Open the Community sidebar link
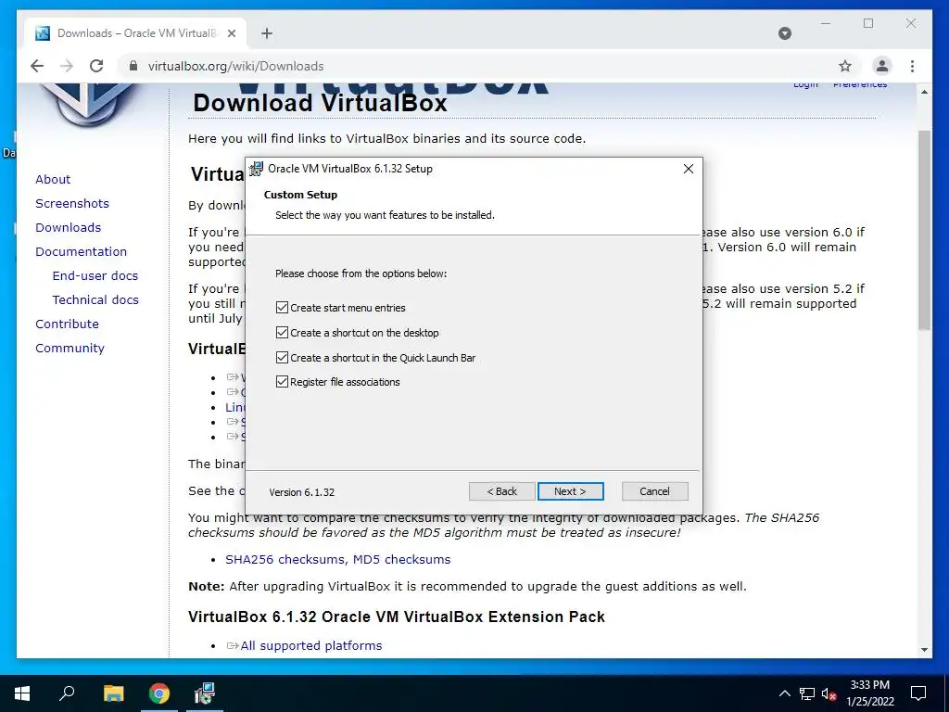The image size is (949, 712). [70, 349]
